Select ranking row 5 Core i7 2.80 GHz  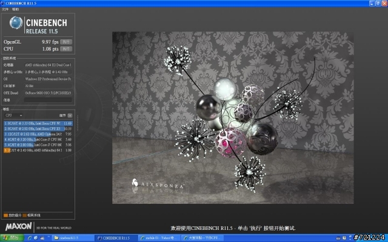point(38,145)
